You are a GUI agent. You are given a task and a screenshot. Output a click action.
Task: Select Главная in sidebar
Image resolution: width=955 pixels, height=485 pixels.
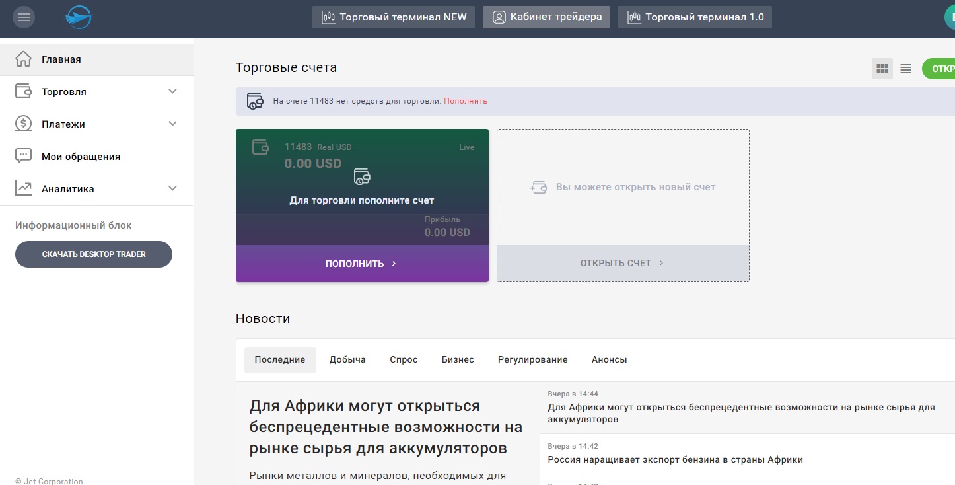(x=96, y=59)
